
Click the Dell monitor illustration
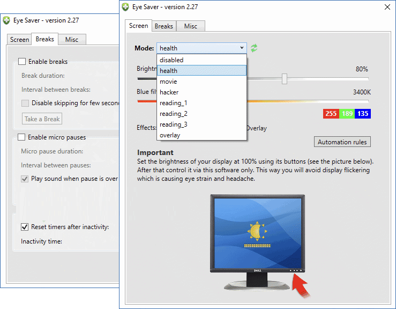pos(257,236)
